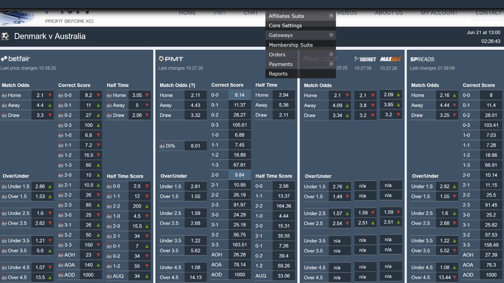Viewport: 504px width, 283px height.
Task: Open chart for betfair Correct Score 0-3
Action: [61, 125]
